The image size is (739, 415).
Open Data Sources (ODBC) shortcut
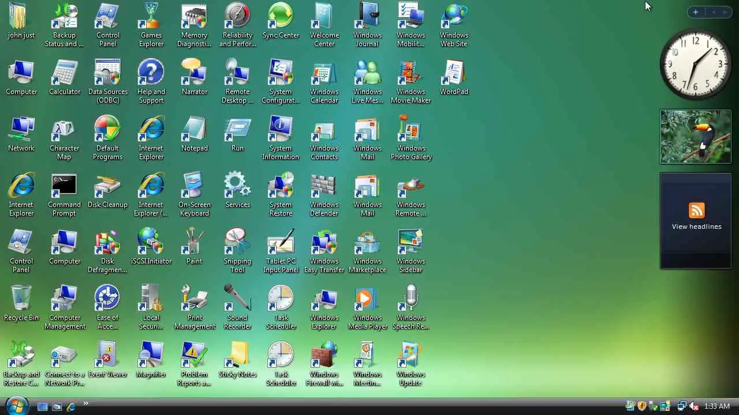click(108, 82)
